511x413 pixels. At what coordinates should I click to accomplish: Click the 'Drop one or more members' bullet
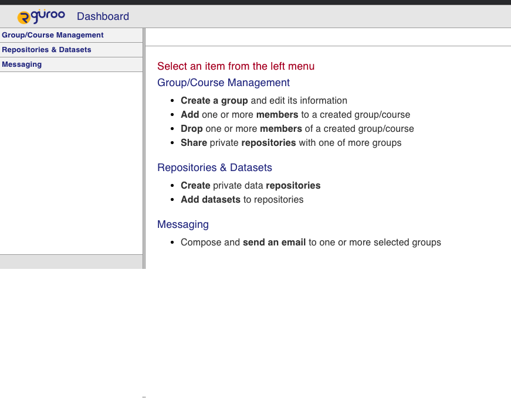[x=297, y=129]
